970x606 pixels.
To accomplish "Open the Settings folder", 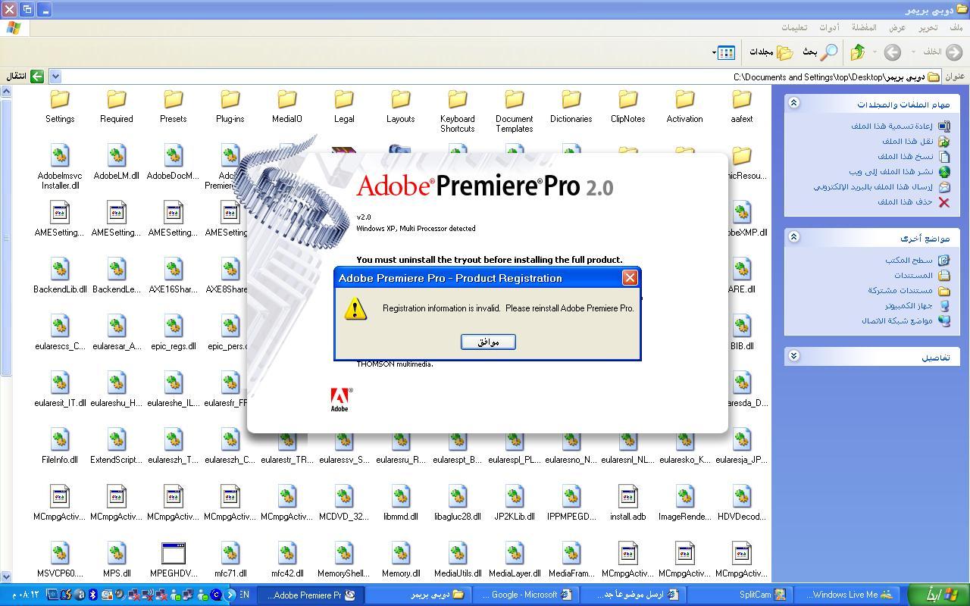I will click(x=60, y=106).
